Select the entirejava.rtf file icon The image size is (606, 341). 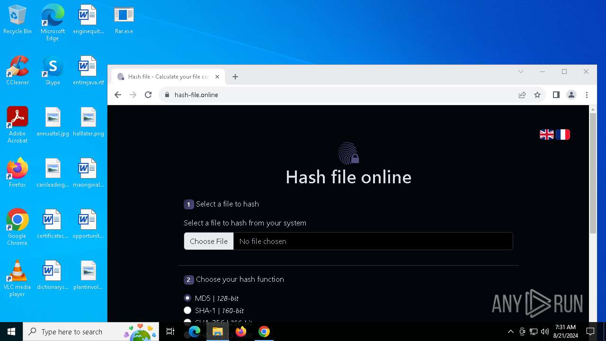88,71
